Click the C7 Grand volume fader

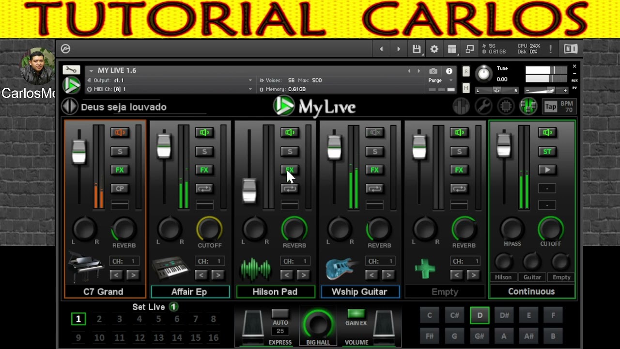(79, 151)
